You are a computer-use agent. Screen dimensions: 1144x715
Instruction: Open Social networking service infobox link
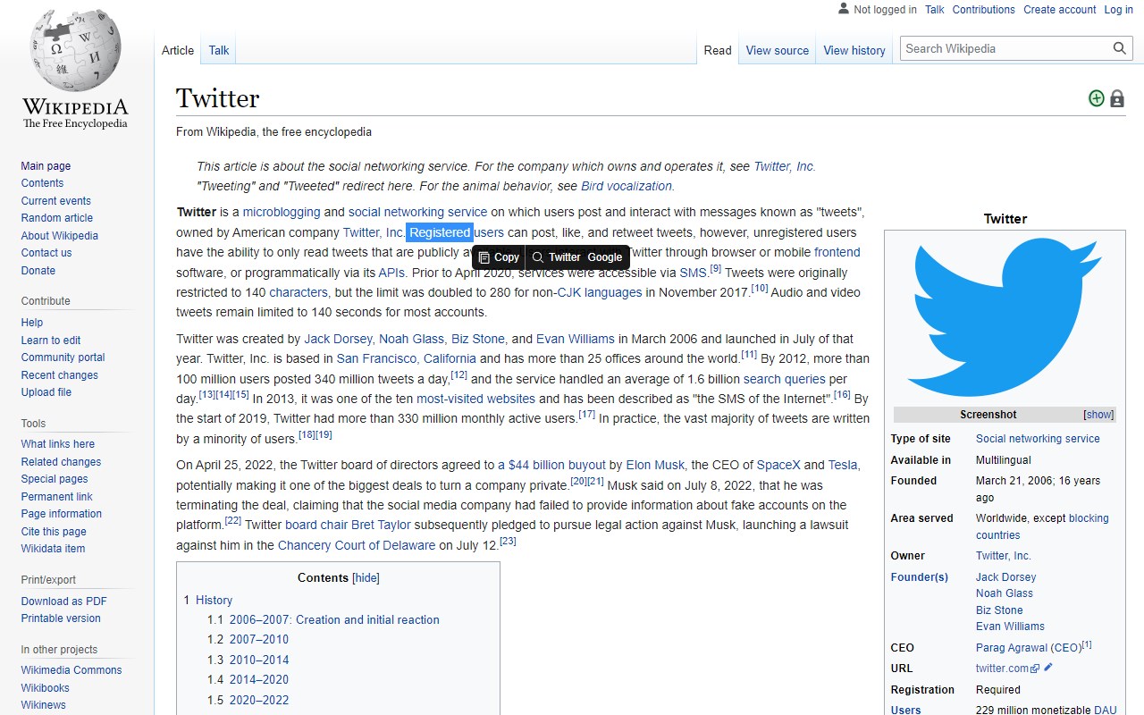[x=1038, y=439]
